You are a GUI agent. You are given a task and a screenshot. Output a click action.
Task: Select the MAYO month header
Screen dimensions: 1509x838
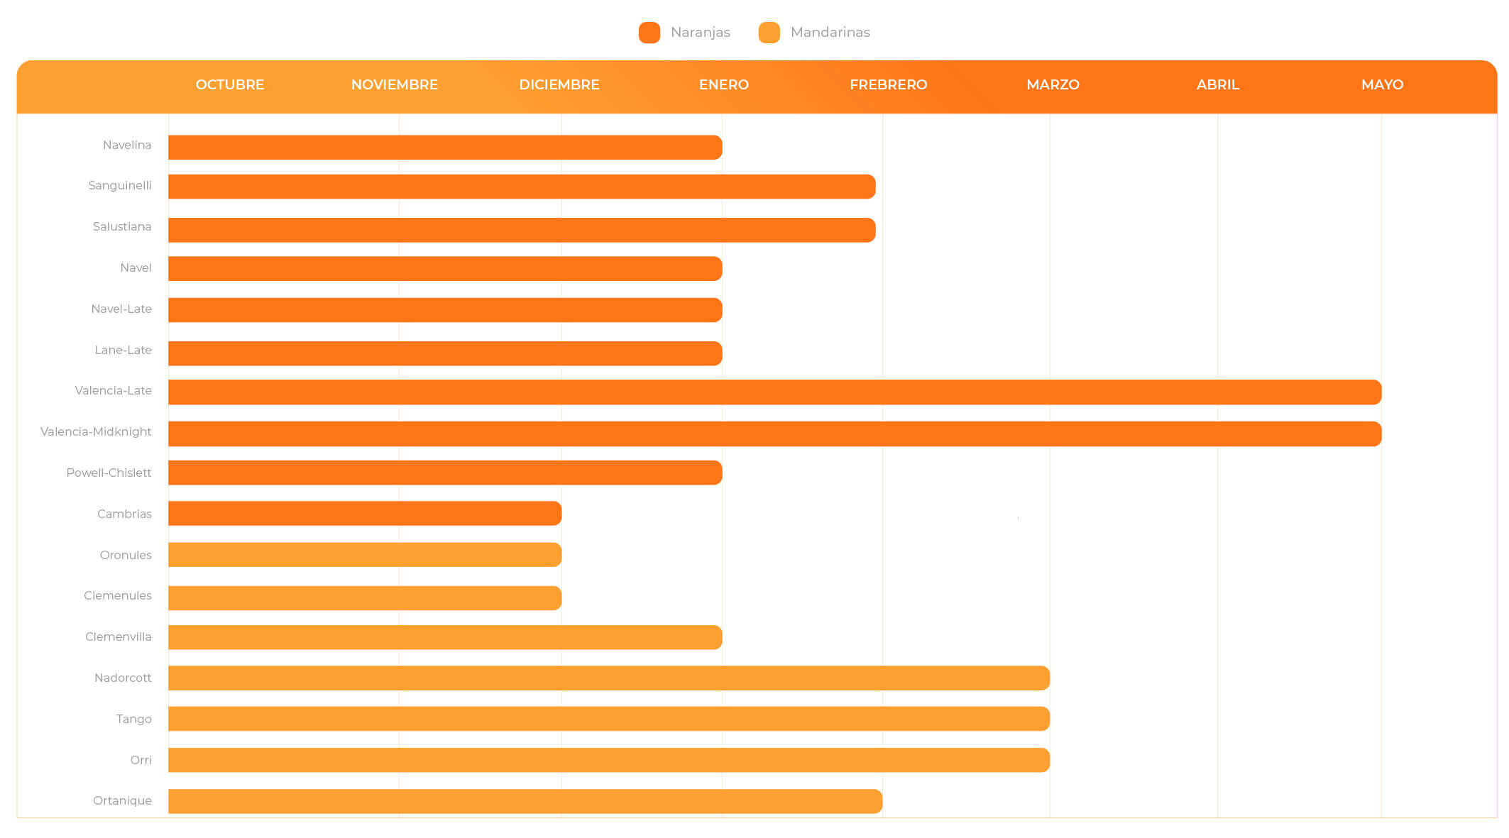pos(1383,84)
